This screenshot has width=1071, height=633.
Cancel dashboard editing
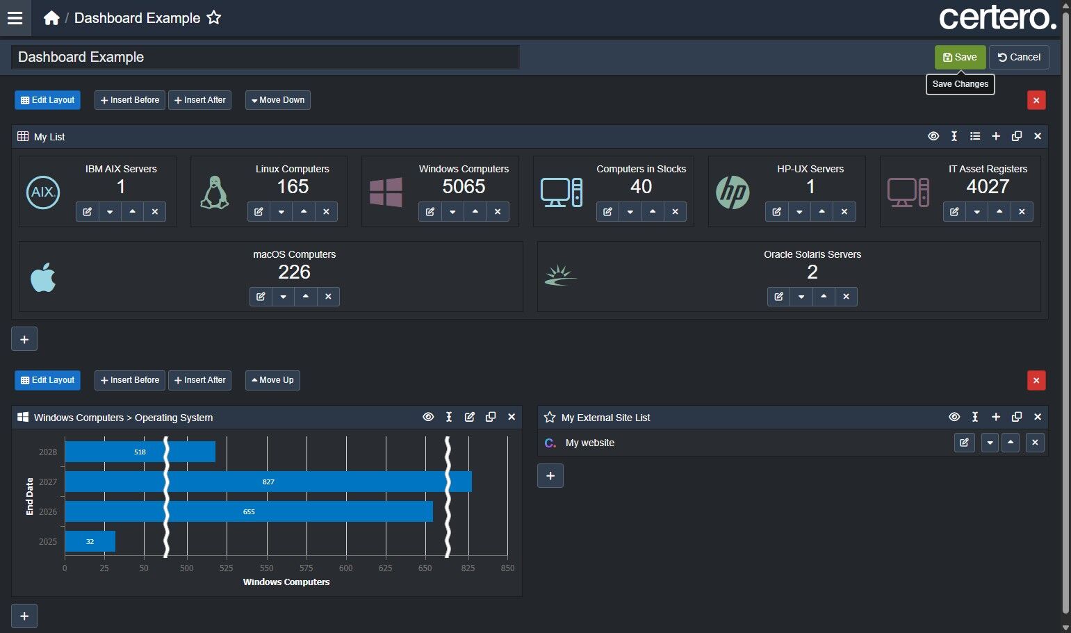point(1019,57)
